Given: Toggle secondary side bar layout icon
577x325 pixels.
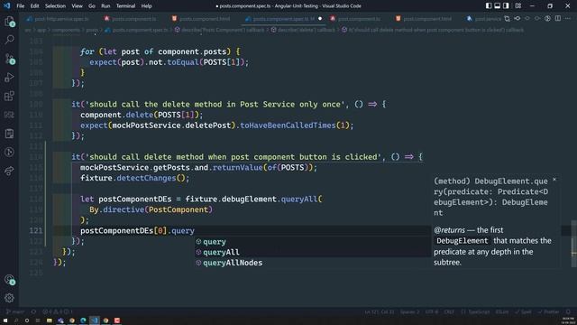Looking at the screenshot, I should [x=506, y=6].
